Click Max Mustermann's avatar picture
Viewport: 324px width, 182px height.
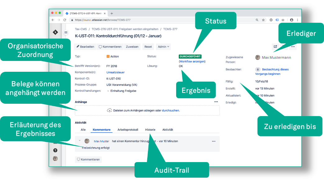point(258,57)
